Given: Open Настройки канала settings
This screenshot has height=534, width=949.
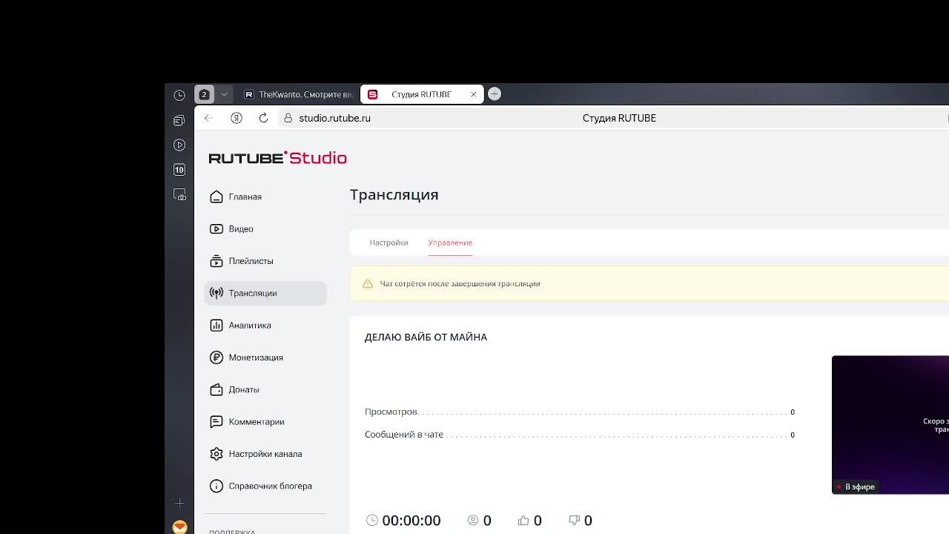Looking at the screenshot, I should coord(265,454).
